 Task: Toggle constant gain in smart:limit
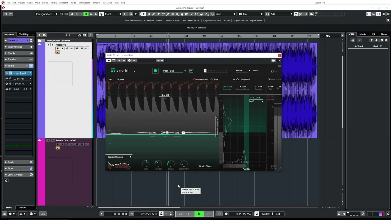click(x=201, y=79)
